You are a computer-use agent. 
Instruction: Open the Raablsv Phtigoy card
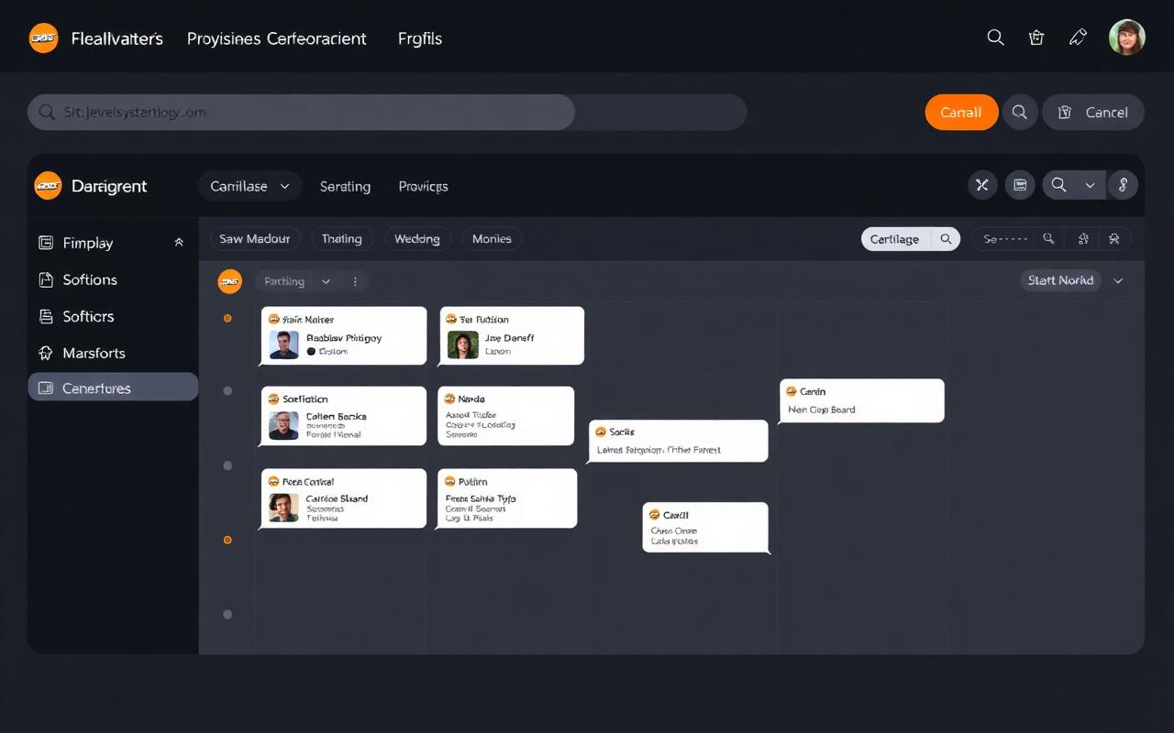point(343,336)
